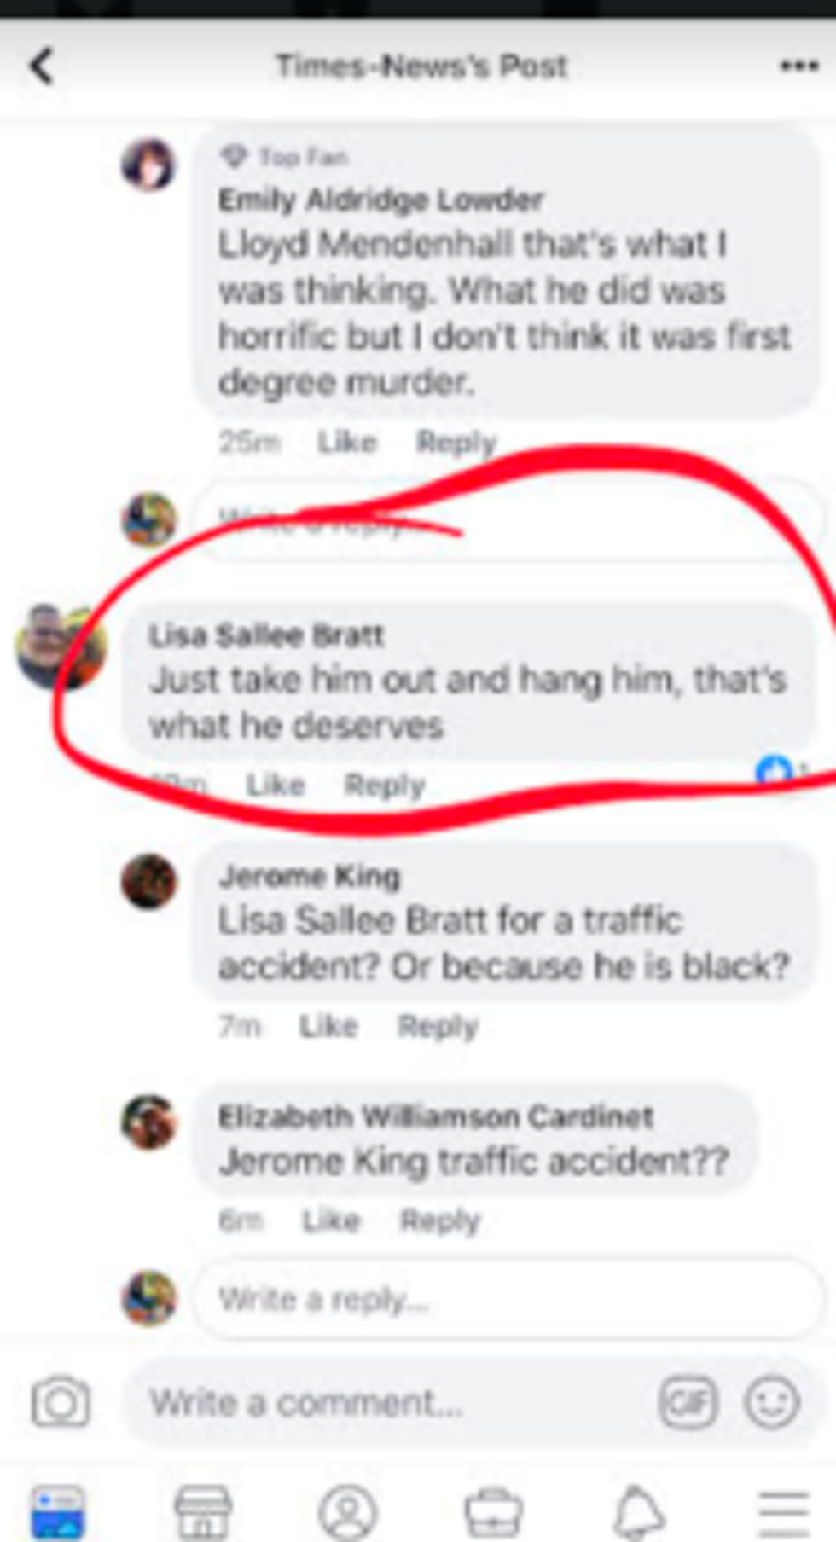
Task: Open Jerome King's profile picture
Action: tap(149, 881)
